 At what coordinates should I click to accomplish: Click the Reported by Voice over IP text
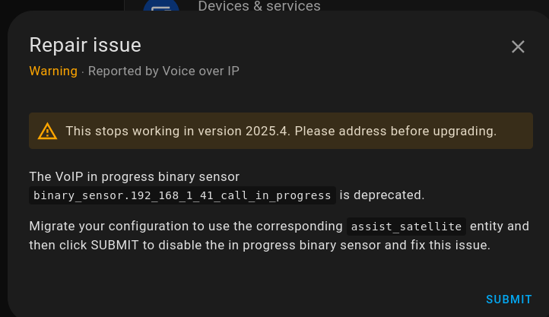coord(163,71)
